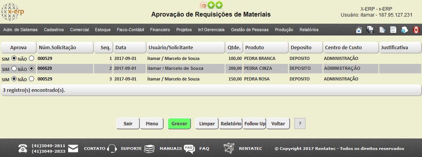Select SIM for PEDRA CINZA row
This screenshot has width=422, height=157.
(x=14, y=69)
